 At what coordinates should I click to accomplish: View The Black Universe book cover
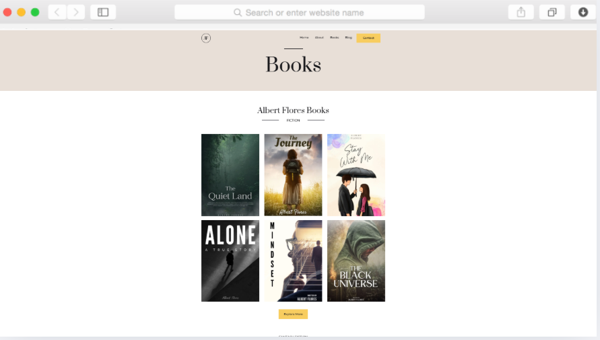(x=356, y=261)
